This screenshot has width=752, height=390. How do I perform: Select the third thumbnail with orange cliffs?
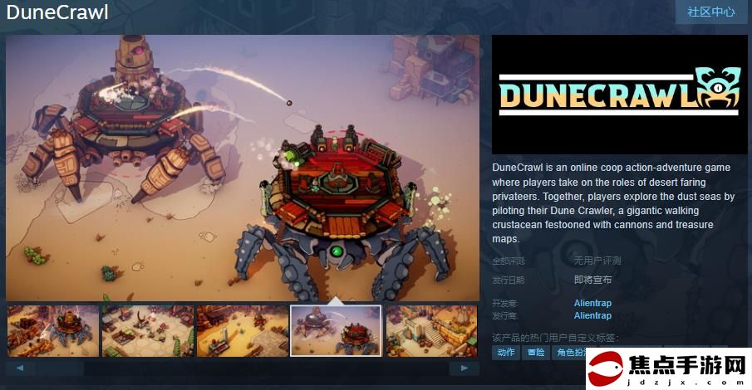[242, 331]
